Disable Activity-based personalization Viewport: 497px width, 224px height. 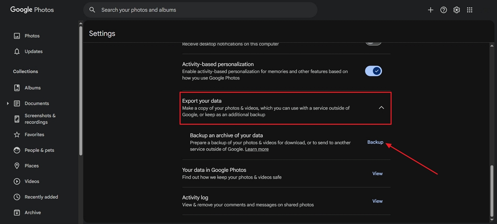tap(373, 71)
